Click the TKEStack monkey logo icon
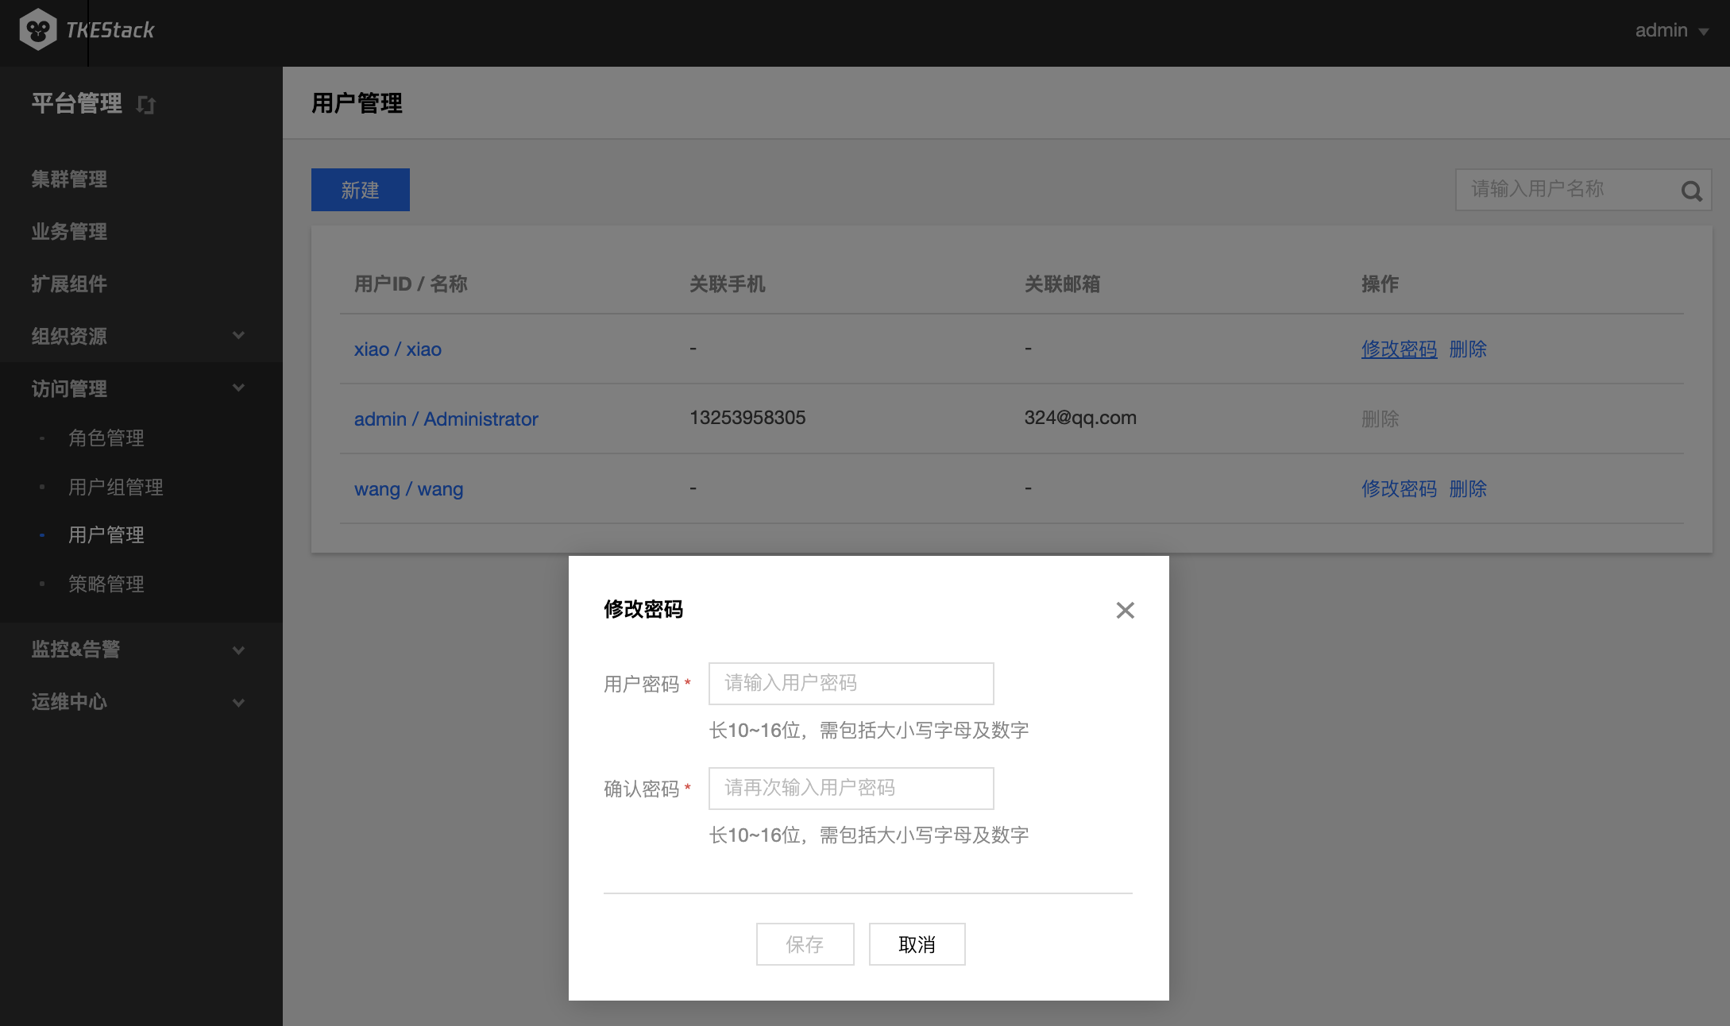 37,30
